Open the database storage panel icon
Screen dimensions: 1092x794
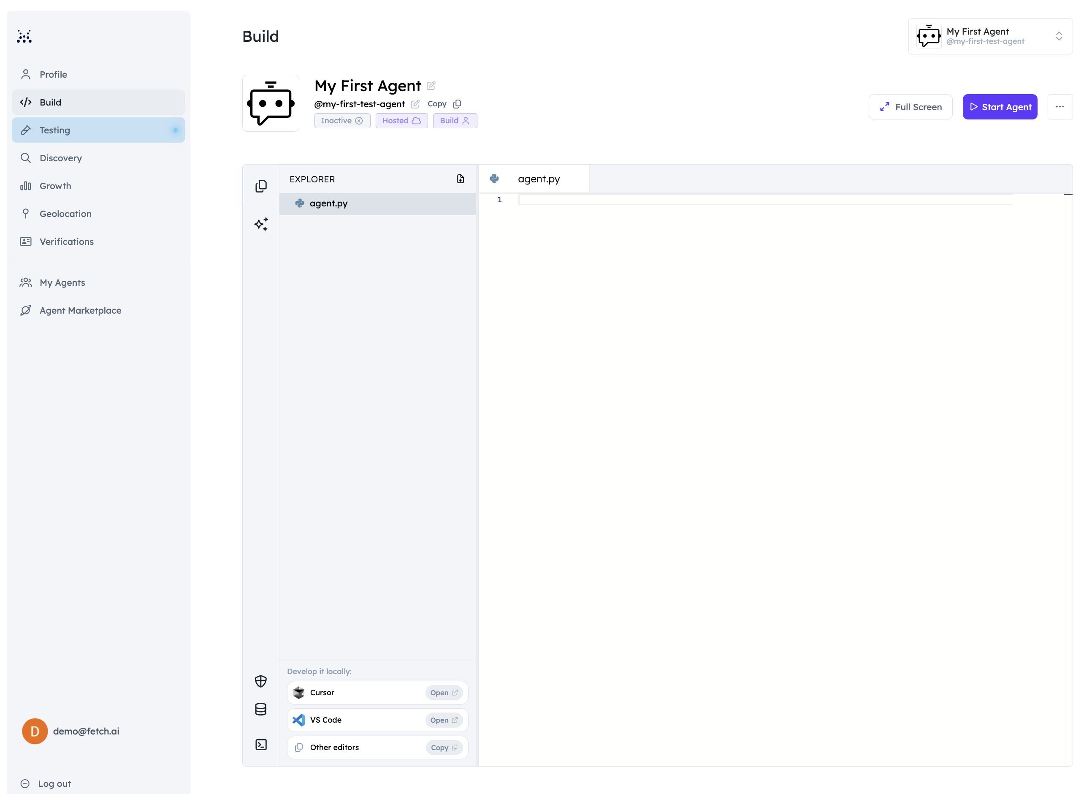click(x=261, y=709)
